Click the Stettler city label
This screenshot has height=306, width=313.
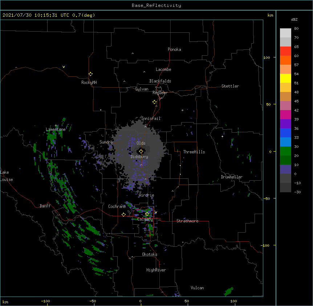tap(230, 86)
